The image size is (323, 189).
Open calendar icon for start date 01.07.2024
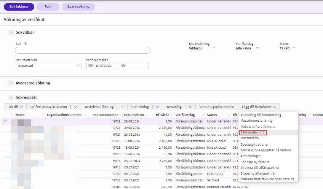click(90, 66)
